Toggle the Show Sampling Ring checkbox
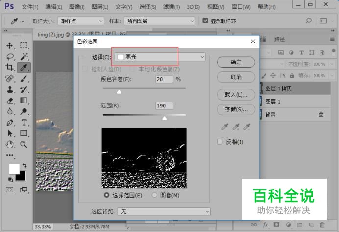 tap(205, 21)
